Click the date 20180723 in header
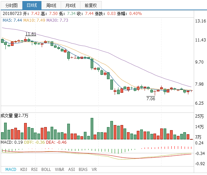Screen dimensions: 207x175 coord(12,14)
